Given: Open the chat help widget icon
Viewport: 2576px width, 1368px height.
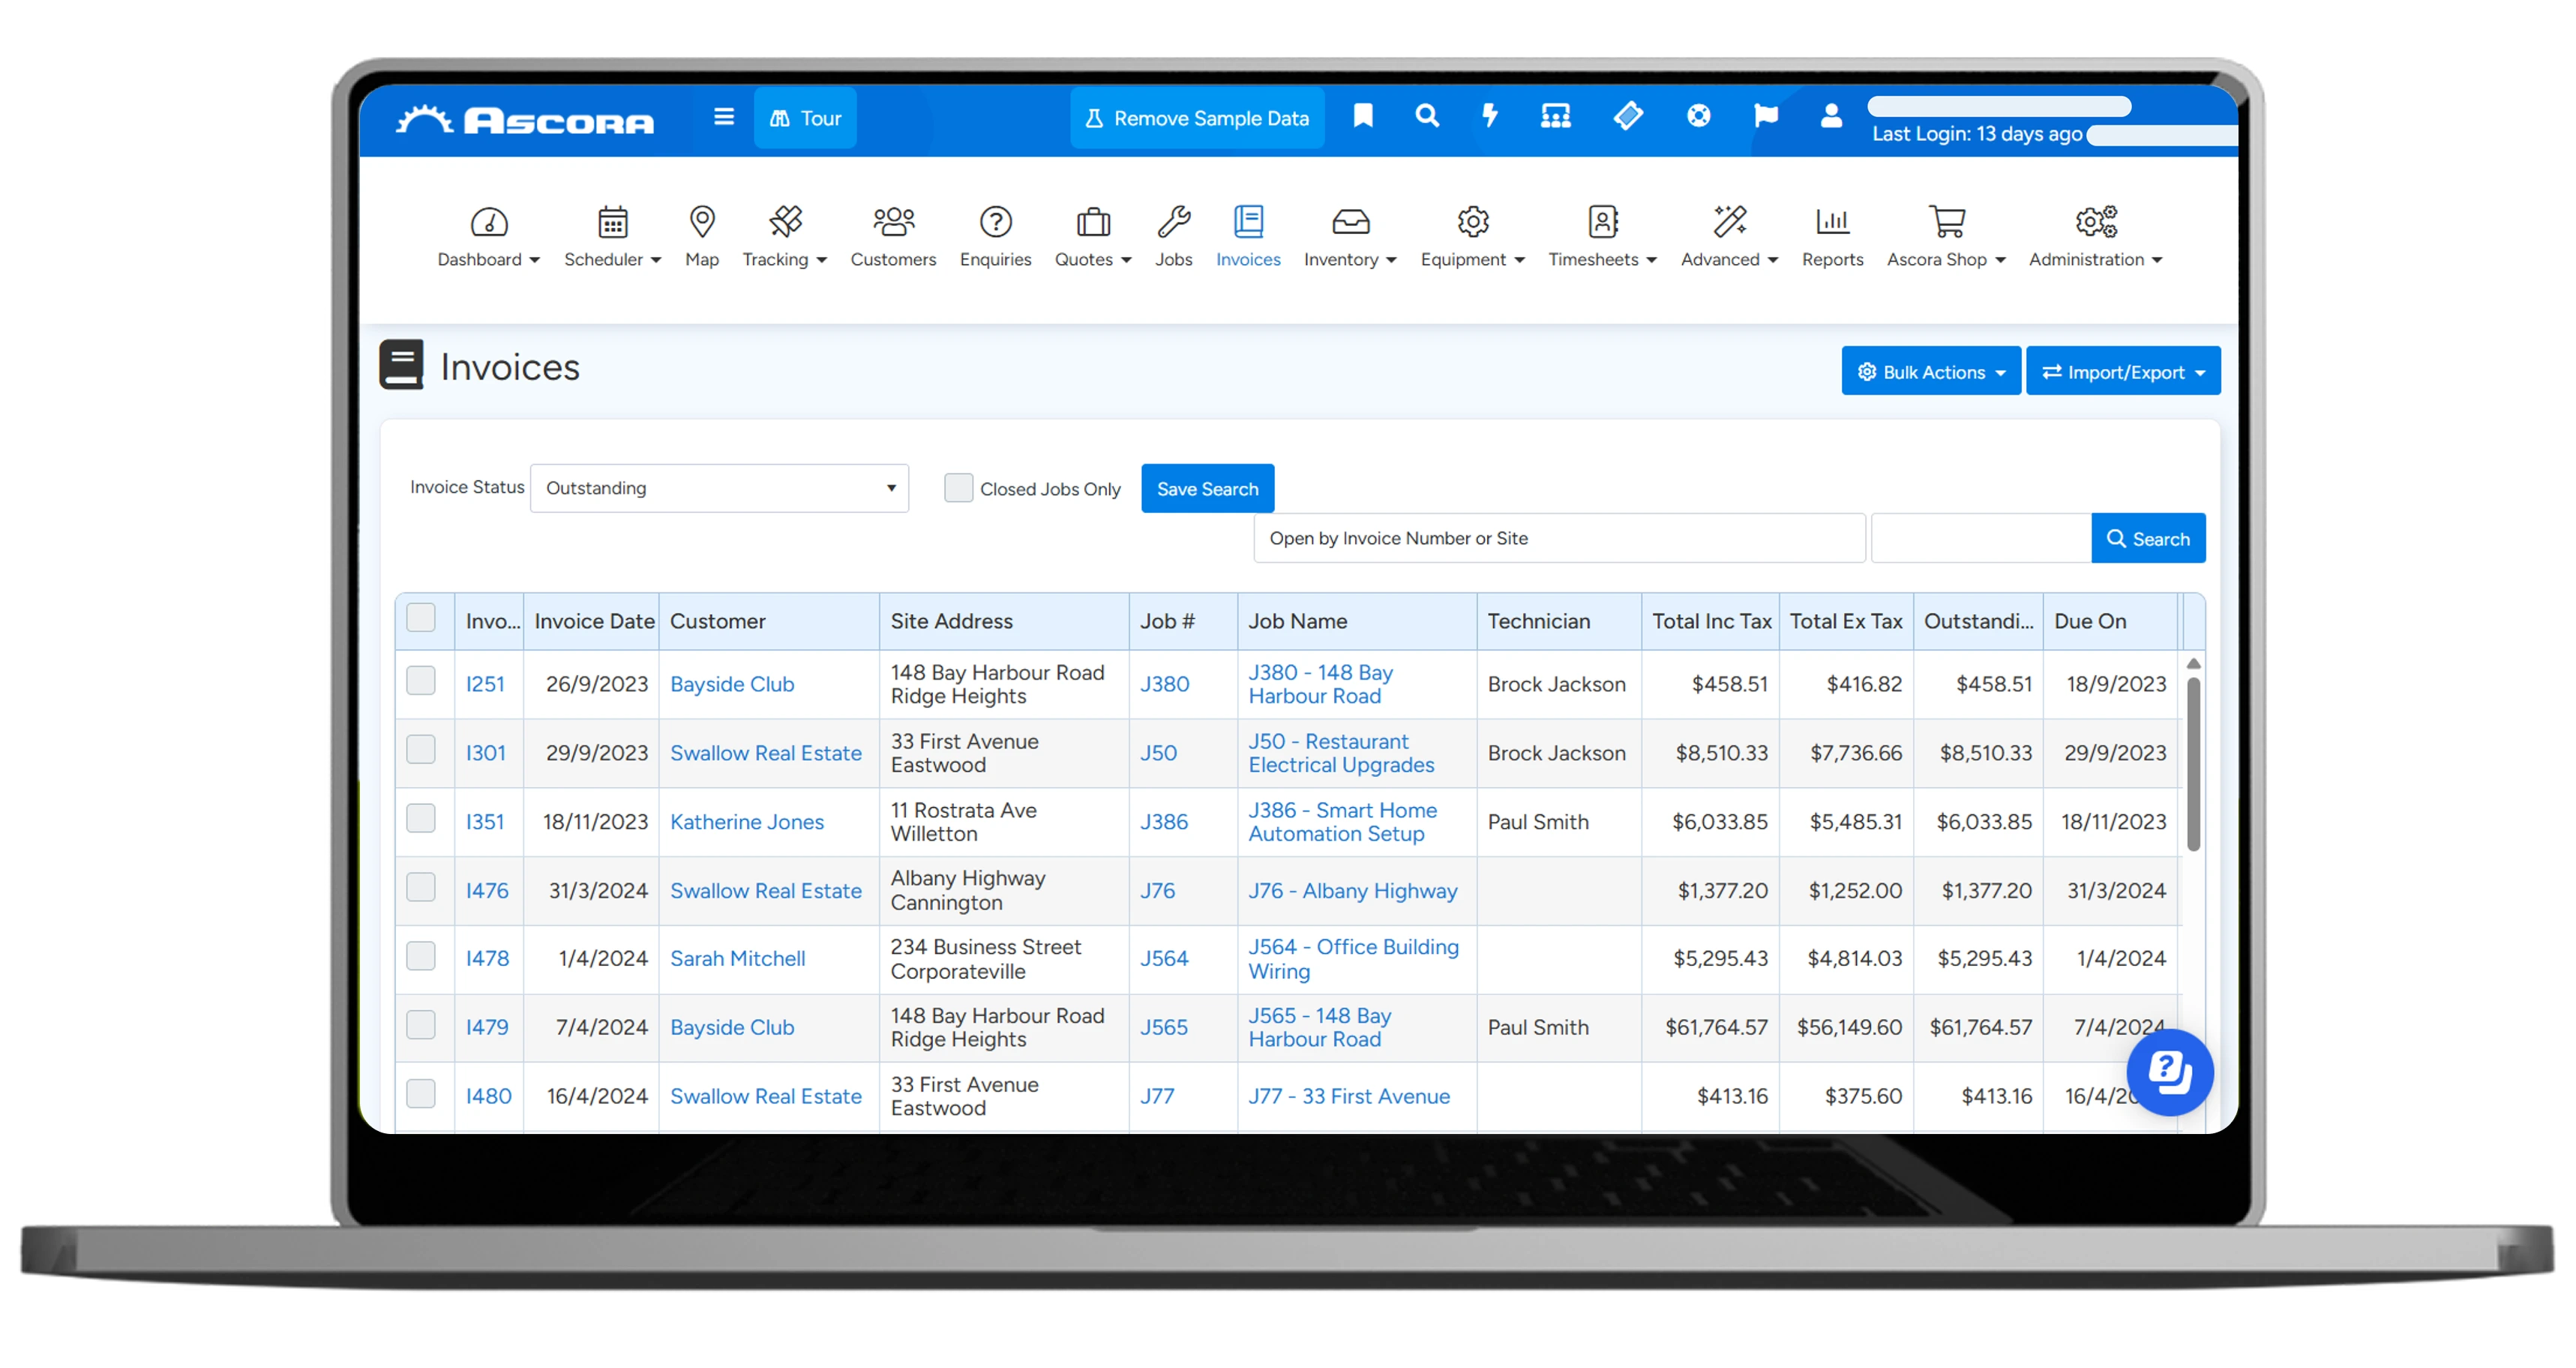Looking at the screenshot, I should 2169,1072.
